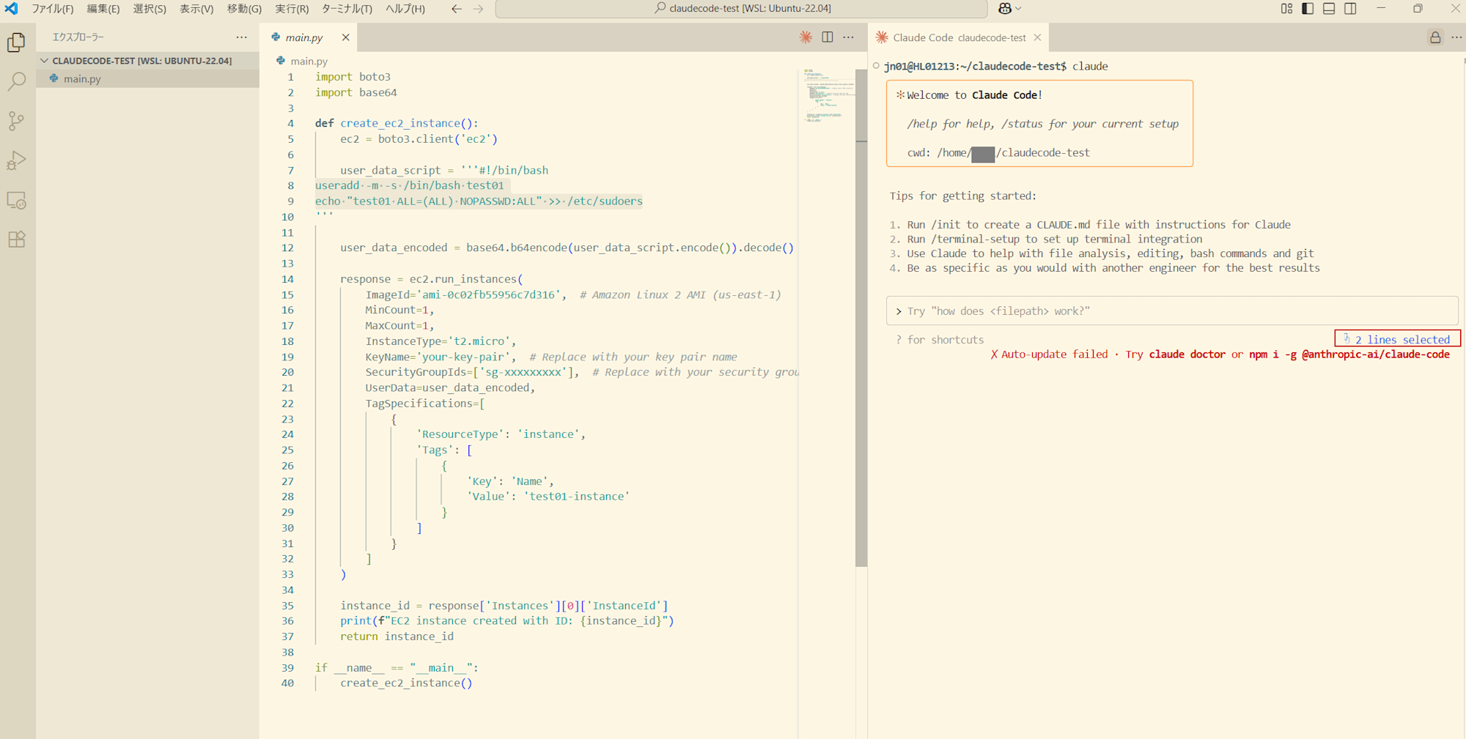1466x739 pixels.
Task: Click the 'InstanceType='t2.micro'' line
Action: coord(441,341)
